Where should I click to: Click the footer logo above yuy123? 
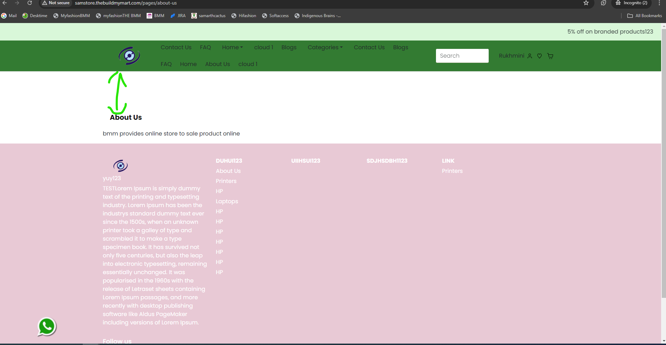120,166
